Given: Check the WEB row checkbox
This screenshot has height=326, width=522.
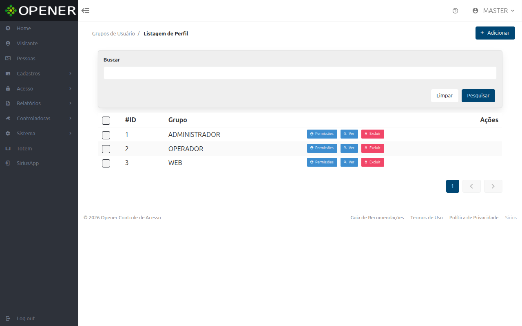Looking at the screenshot, I should 106,163.
